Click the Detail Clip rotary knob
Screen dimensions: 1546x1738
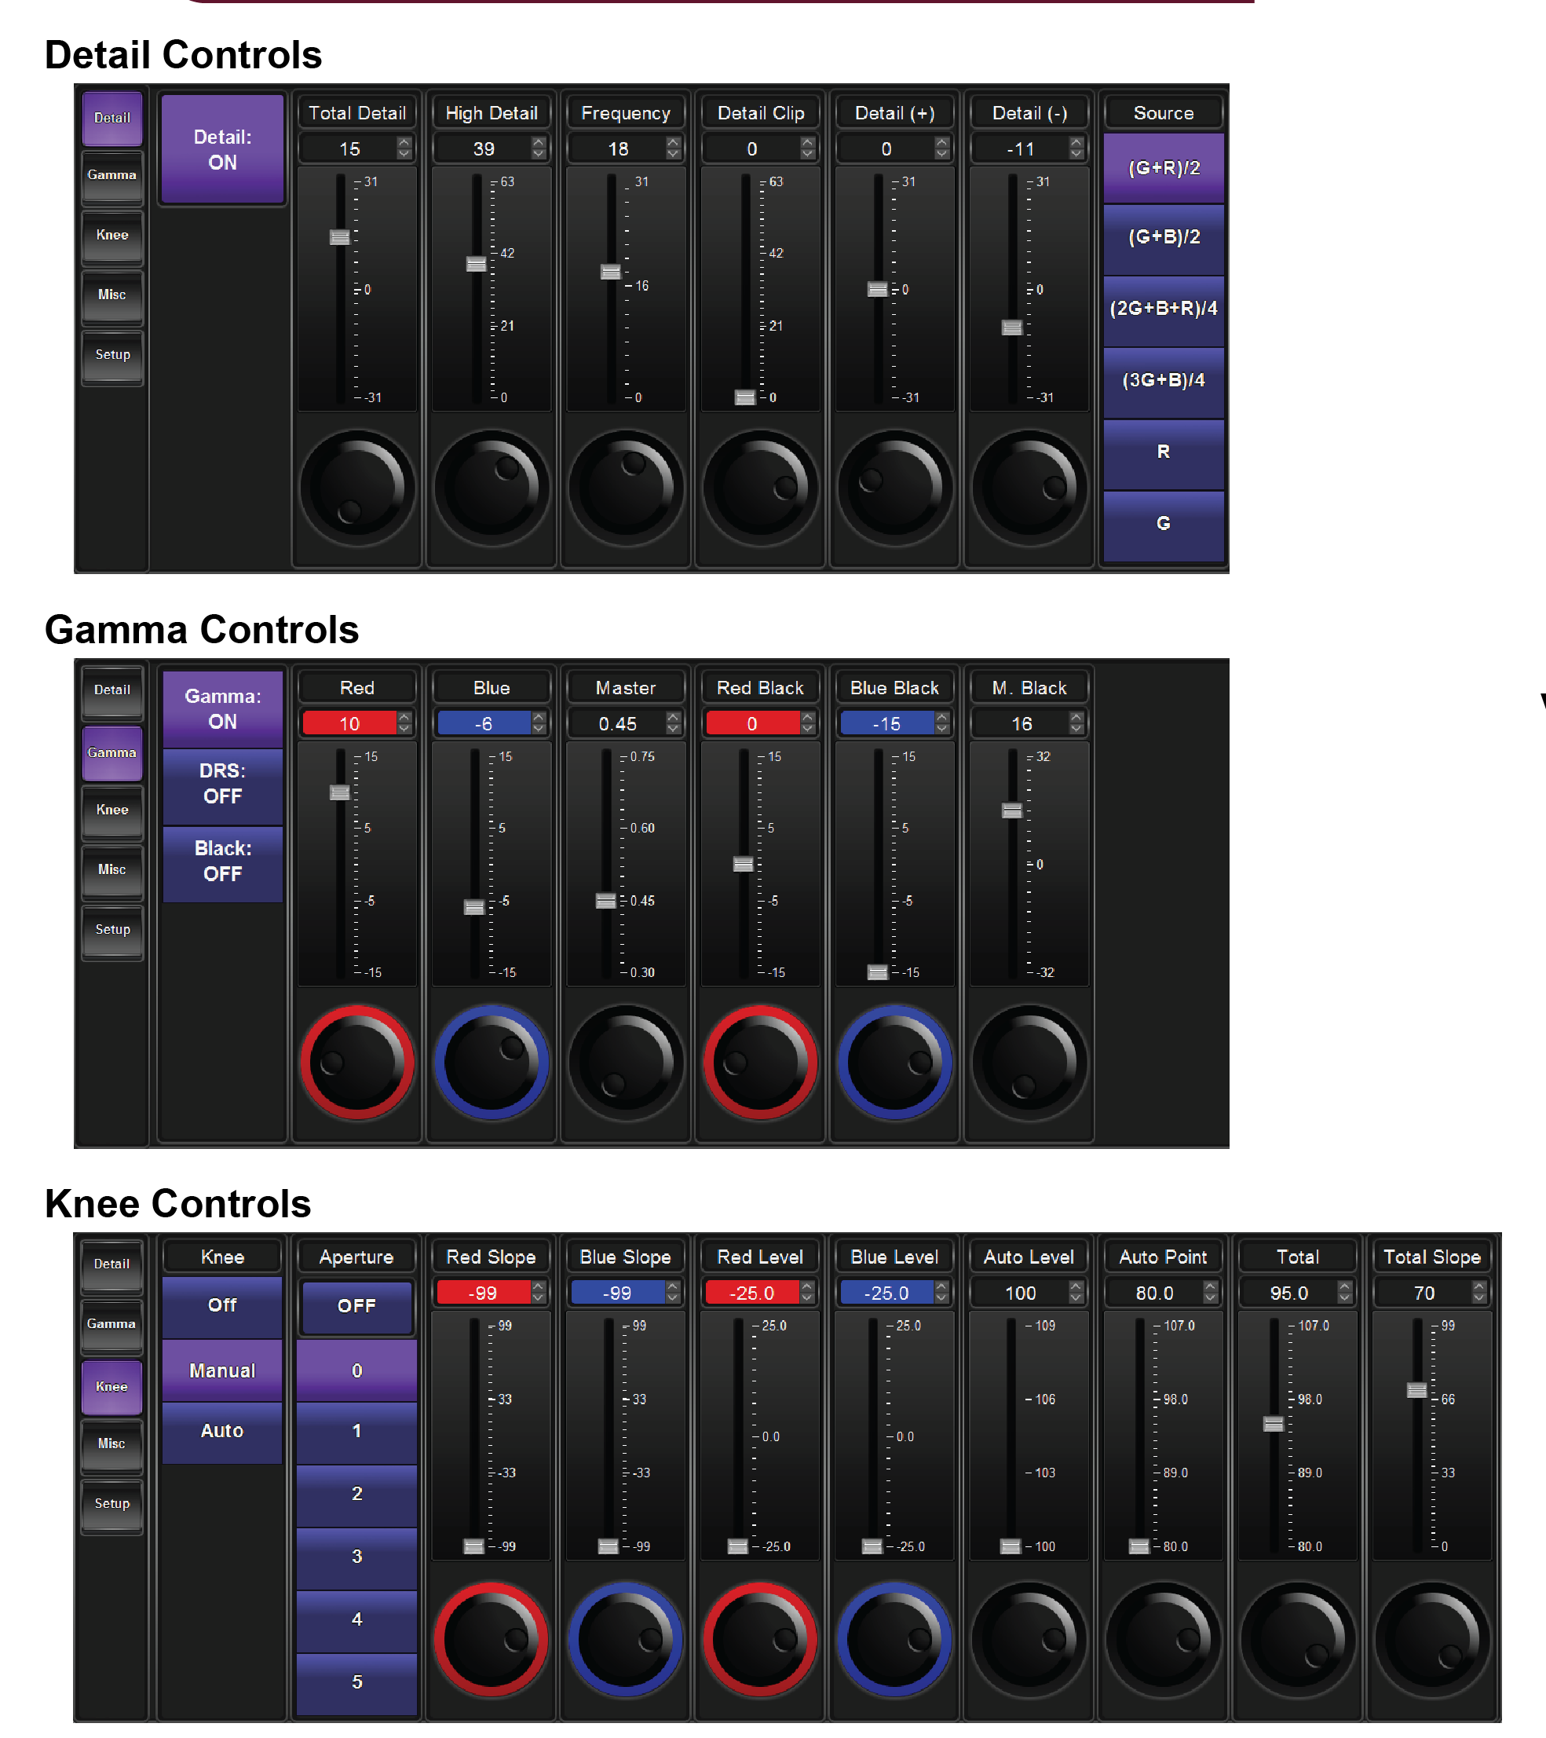pyautogui.click(x=760, y=488)
